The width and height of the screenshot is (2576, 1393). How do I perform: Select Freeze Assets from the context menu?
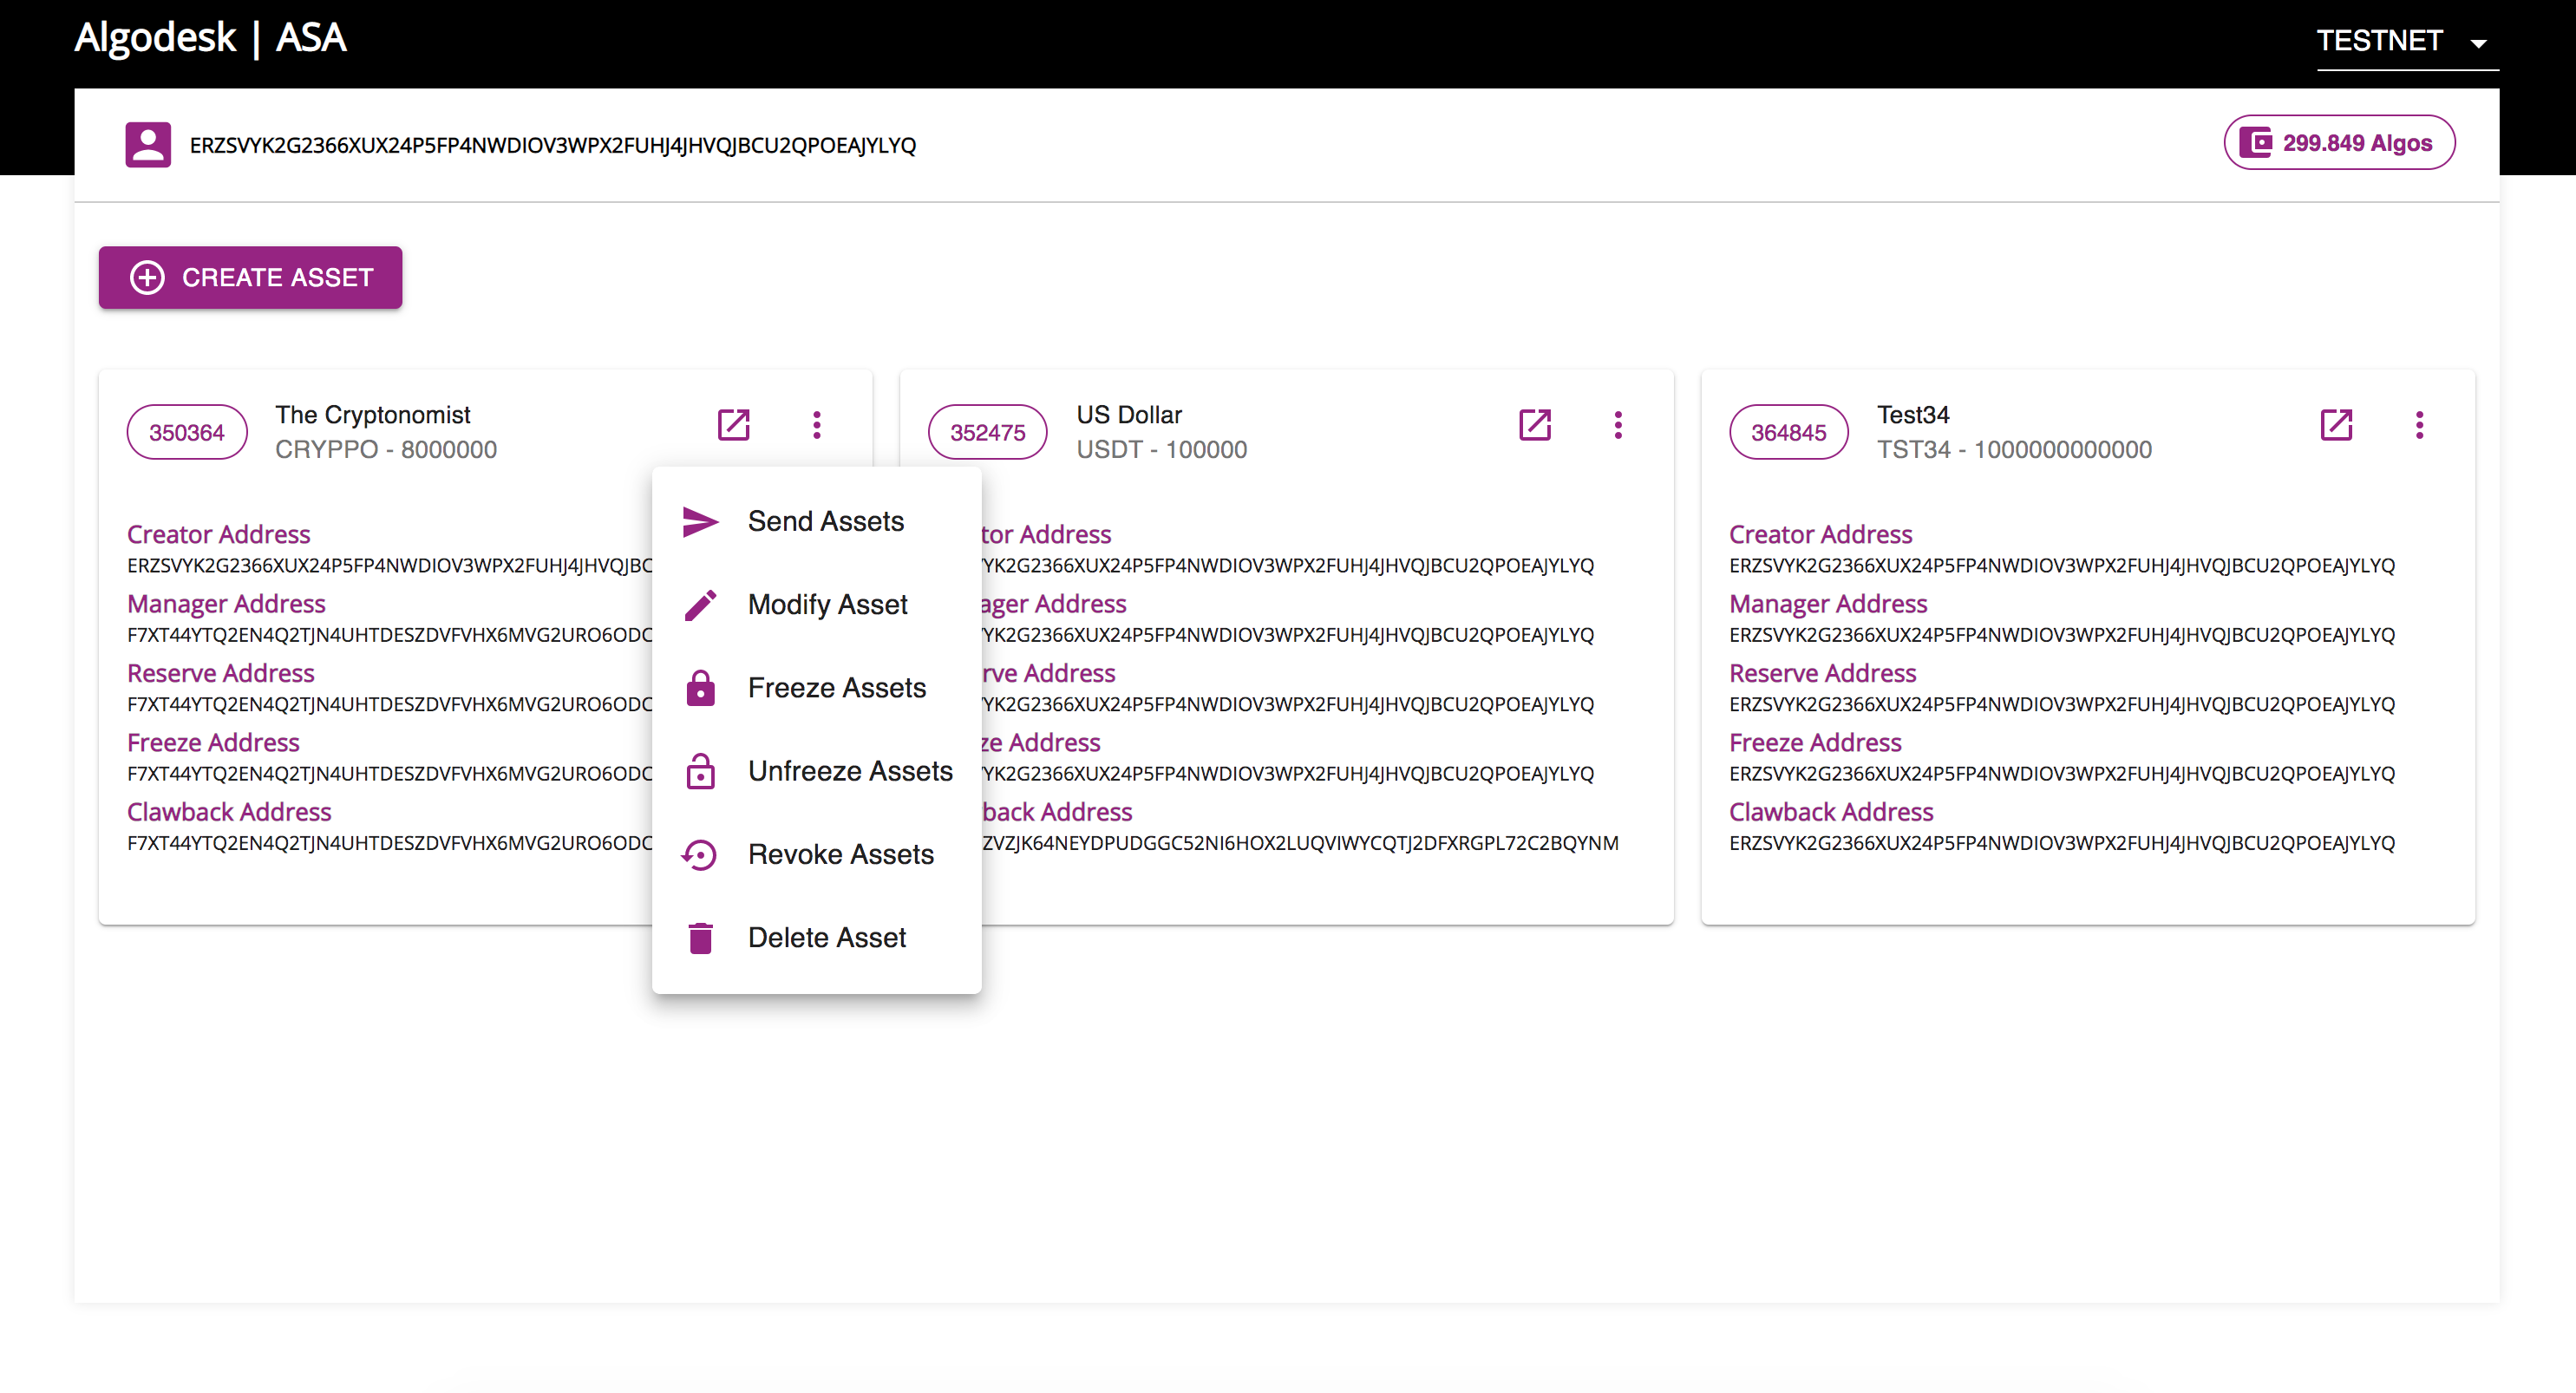[838, 687]
